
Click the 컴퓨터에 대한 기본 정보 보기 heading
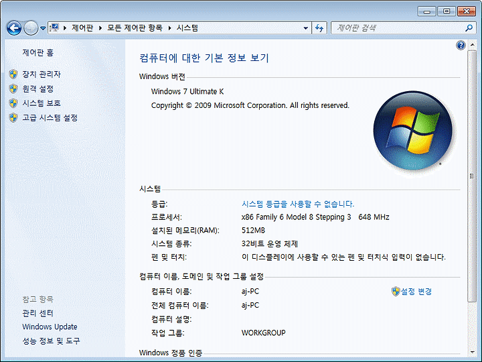[x=204, y=58]
